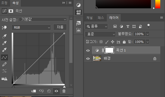Pick the black point eyedropper
This screenshot has width=165, height=97.
[x=4, y=36]
